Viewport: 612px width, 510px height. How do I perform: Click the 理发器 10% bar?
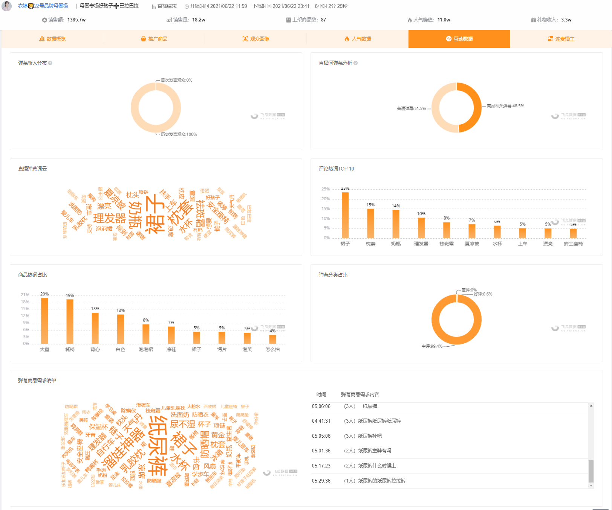coord(421,228)
